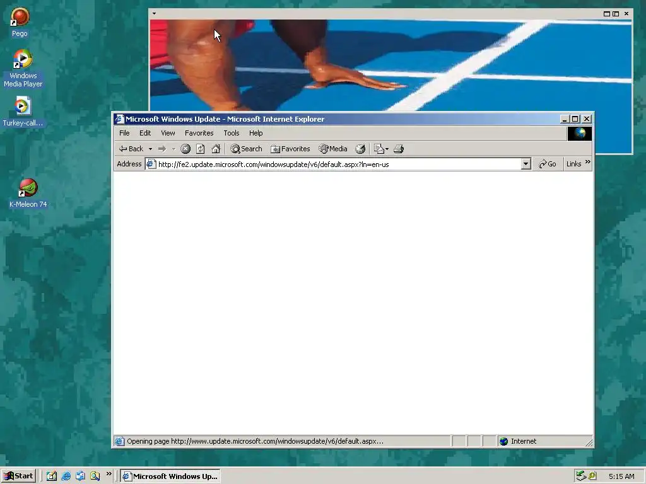The width and height of the screenshot is (646, 484).
Task: Open the Pego desktop shortcut
Action: 20,23
